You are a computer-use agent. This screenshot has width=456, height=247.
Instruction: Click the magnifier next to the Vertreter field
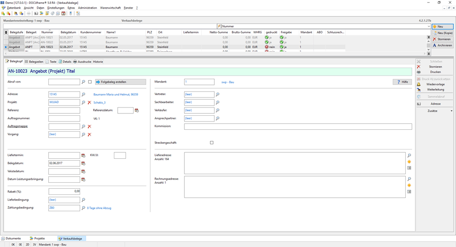217,95
